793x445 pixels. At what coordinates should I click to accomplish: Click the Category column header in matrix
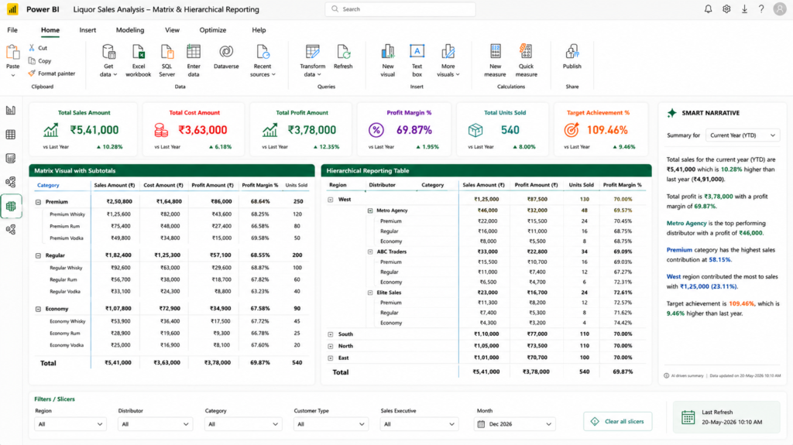tap(48, 185)
